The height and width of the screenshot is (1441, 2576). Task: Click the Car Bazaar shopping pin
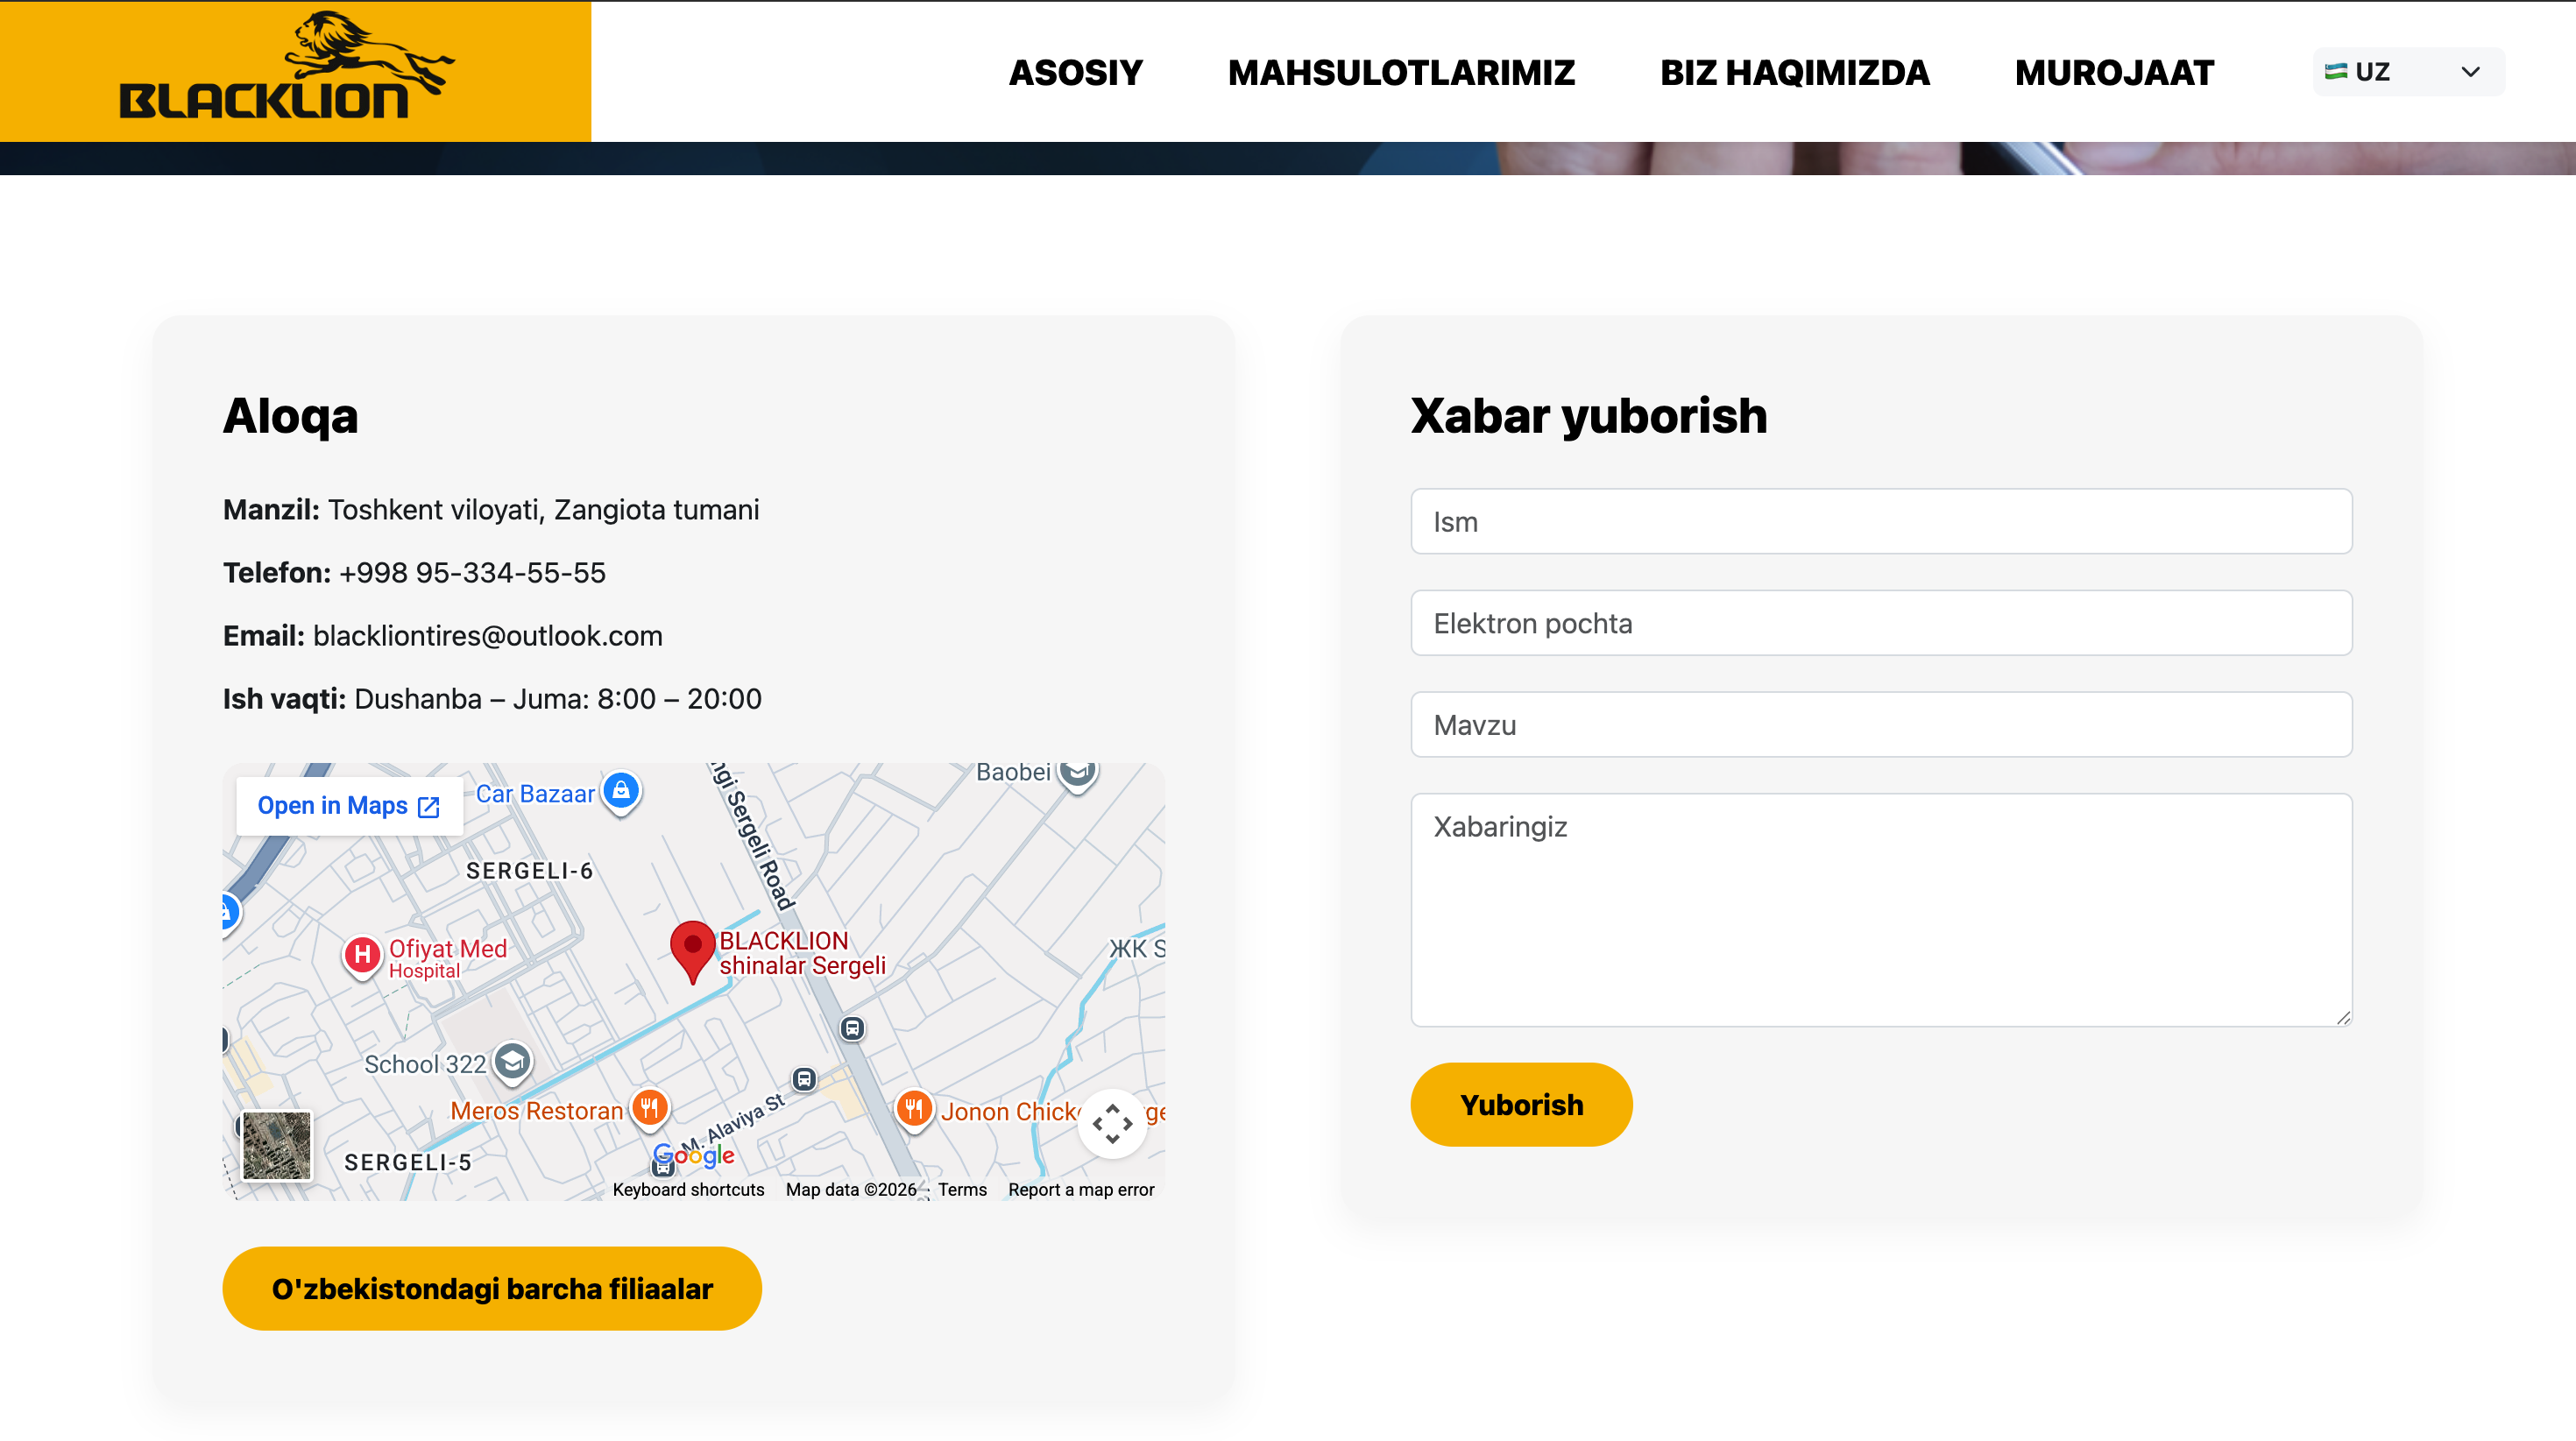621,791
